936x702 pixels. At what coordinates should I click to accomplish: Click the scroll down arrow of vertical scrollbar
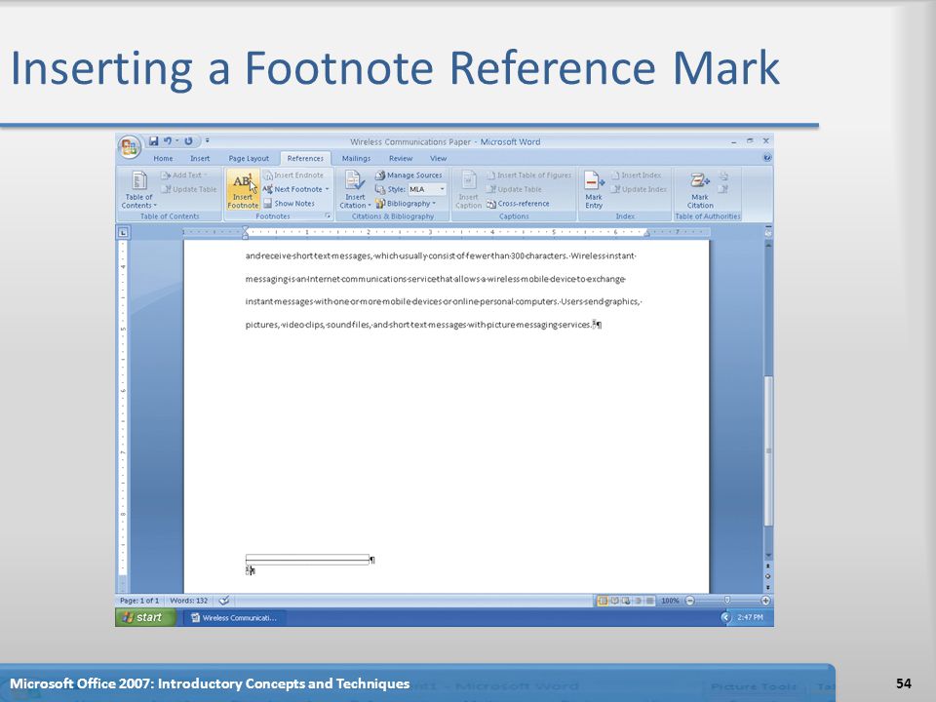click(769, 555)
